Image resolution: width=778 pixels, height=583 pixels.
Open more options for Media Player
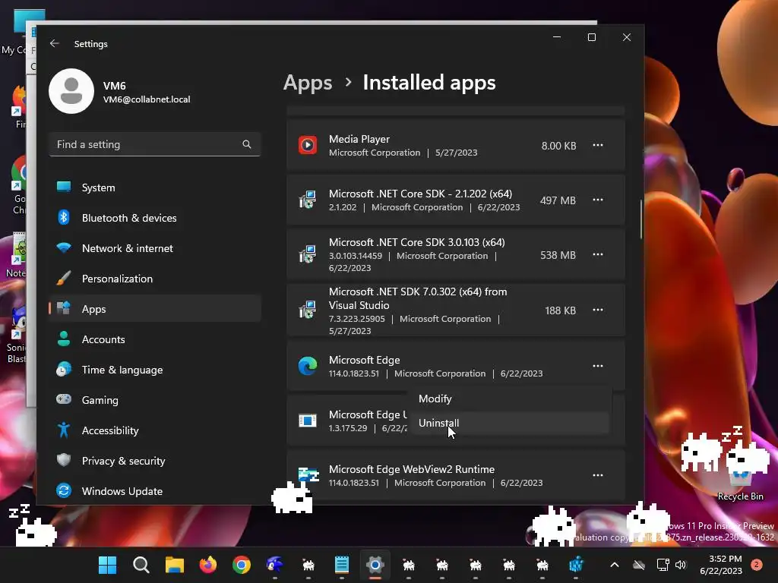598,145
